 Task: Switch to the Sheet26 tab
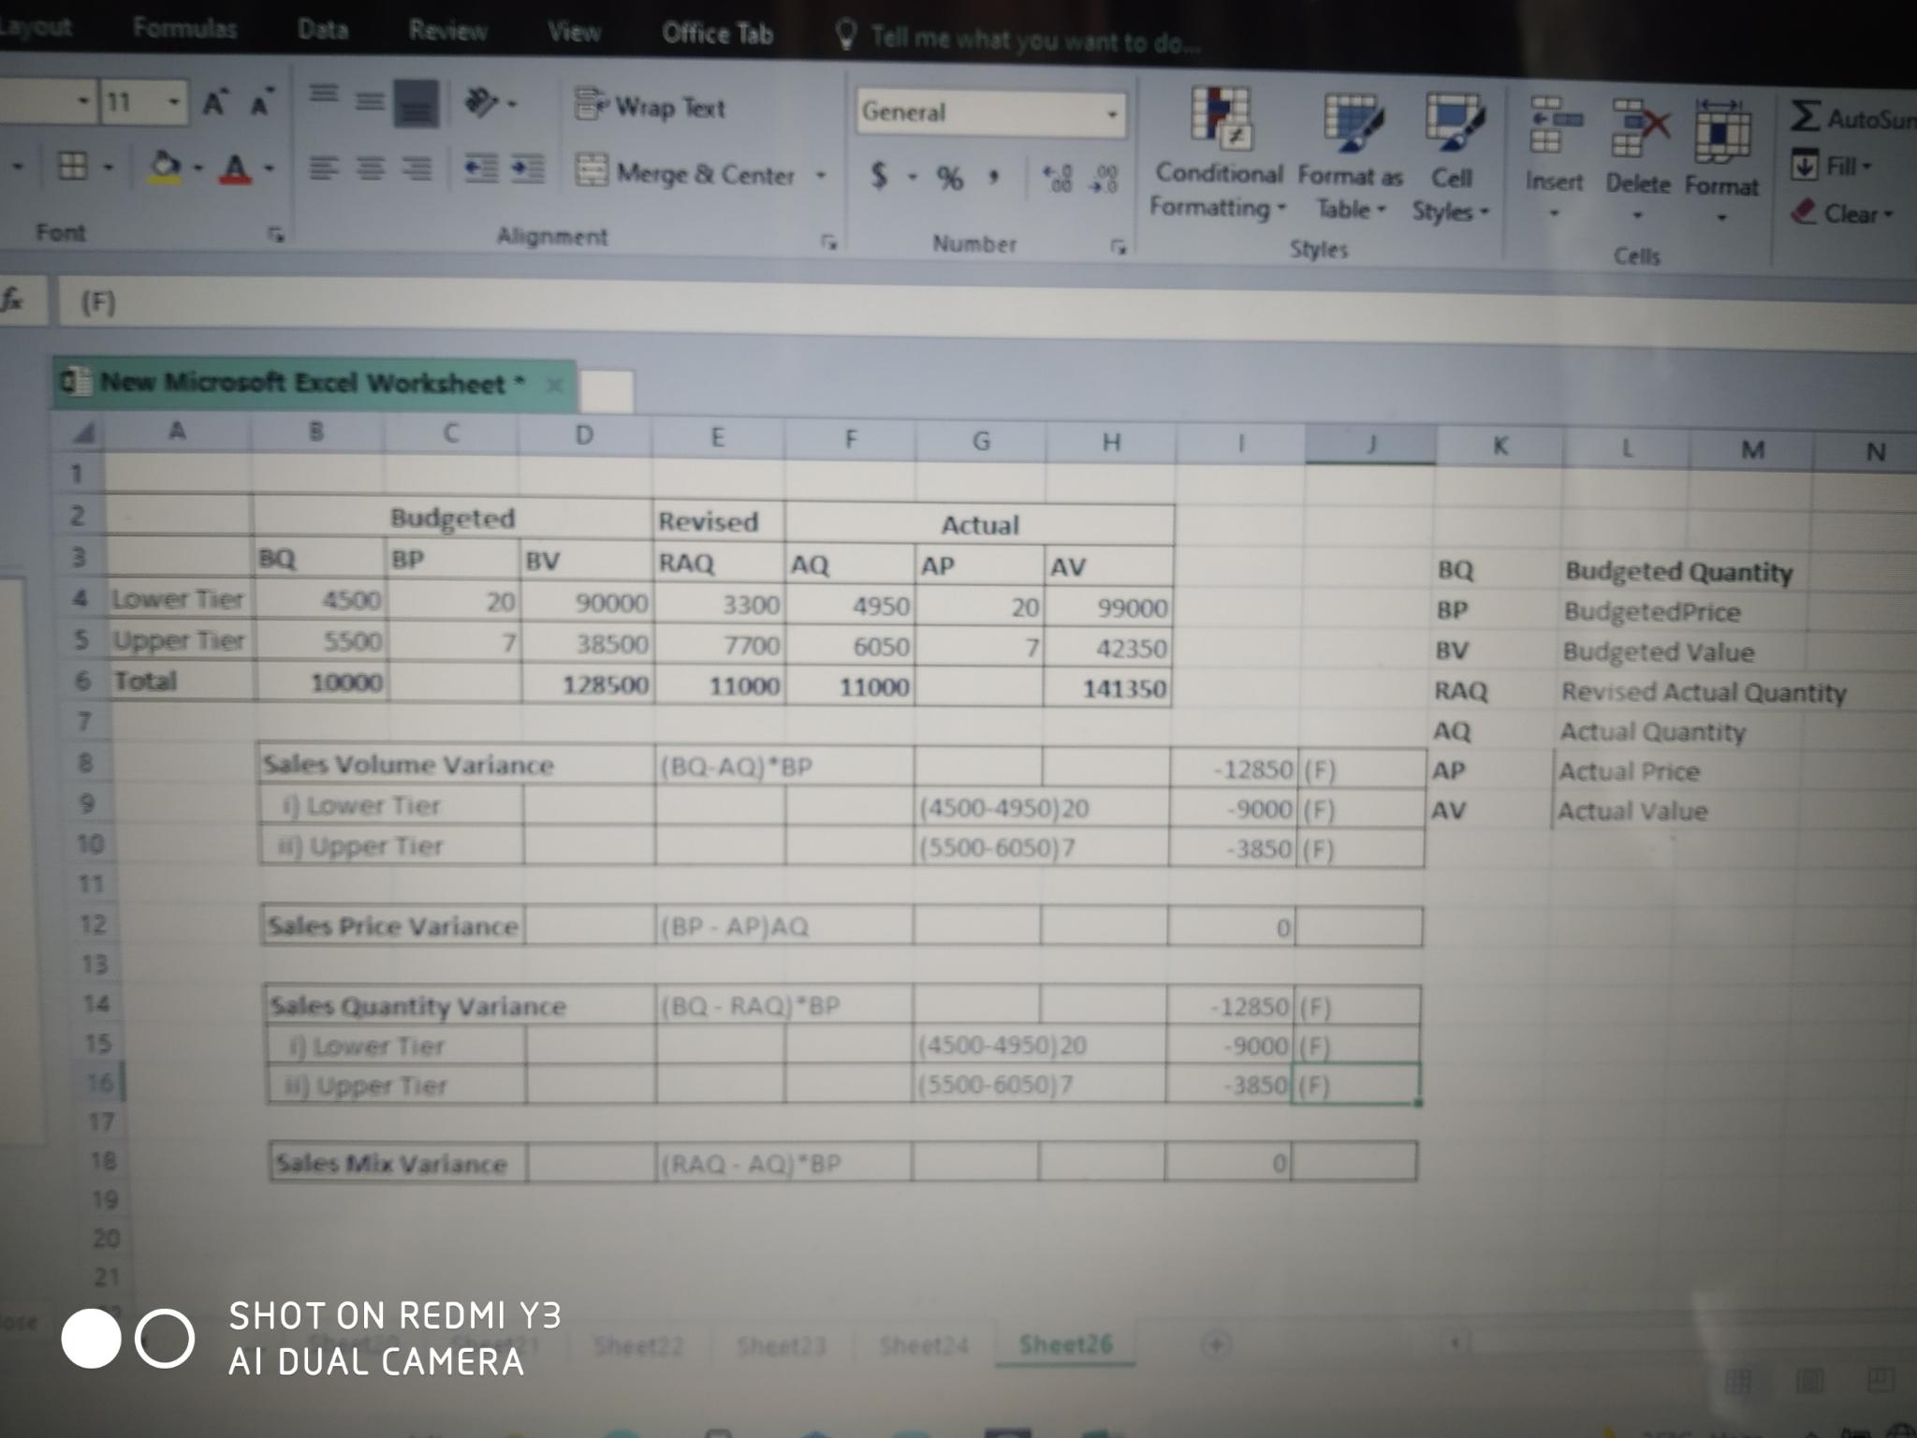pyautogui.click(x=1065, y=1344)
